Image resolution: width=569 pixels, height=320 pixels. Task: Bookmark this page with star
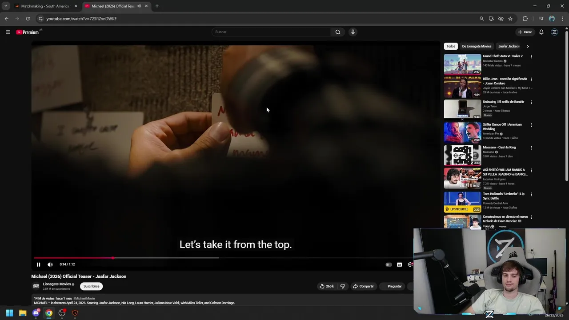[x=510, y=19]
